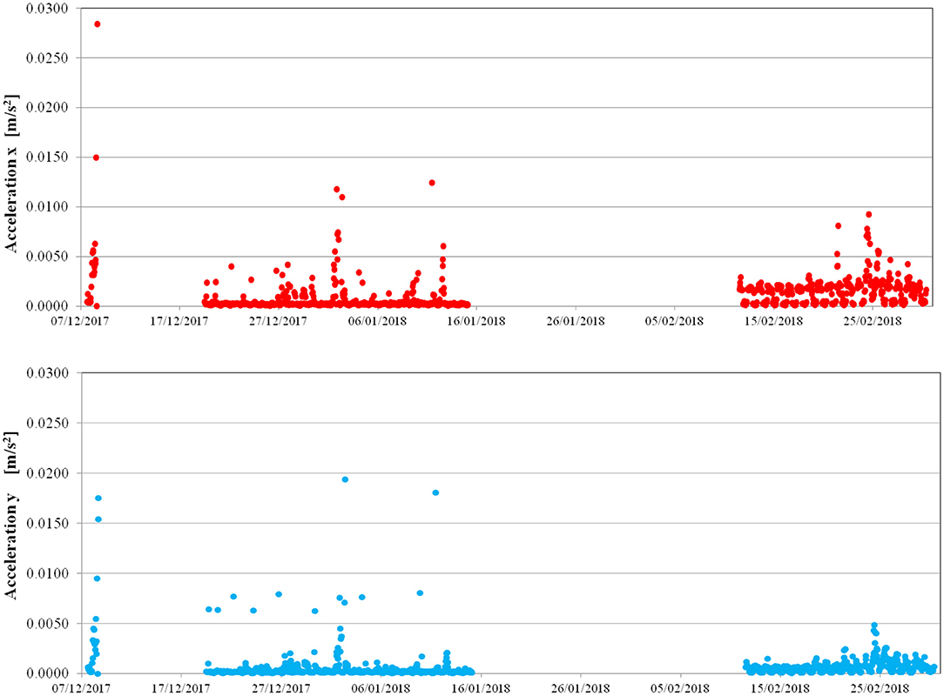Select 0.0050 tick on Acceleration y chart

47,623
